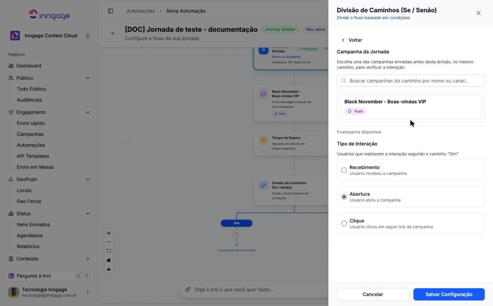Viewport: 493px width, 306px height.
Task: Open the user account options menu
Action: click(x=88, y=292)
